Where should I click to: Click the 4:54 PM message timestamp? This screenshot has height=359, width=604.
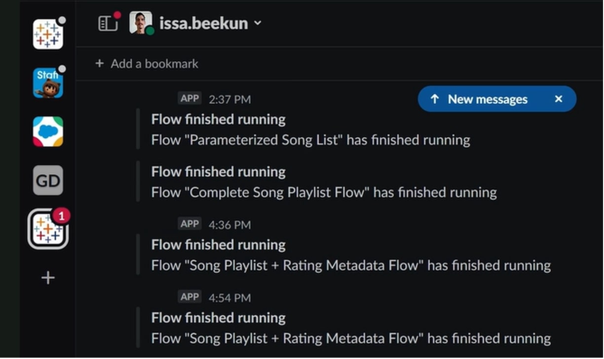tap(229, 298)
